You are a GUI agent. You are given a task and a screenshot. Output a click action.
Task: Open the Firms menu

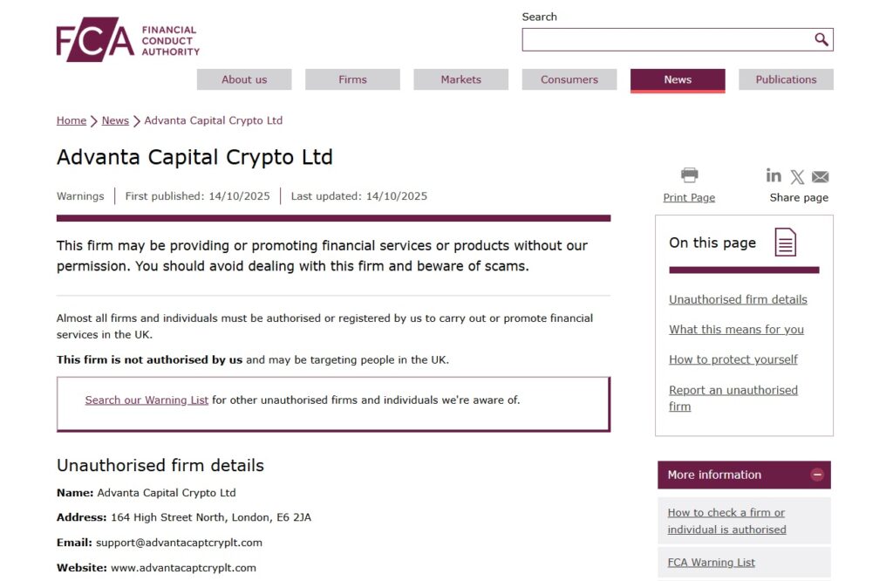coord(352,79)
